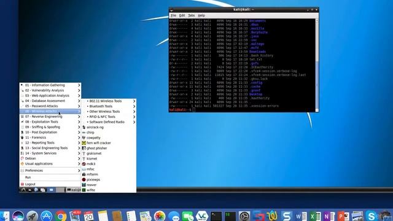Open Google Chrome from the dock
This screenshot has height=221, width=393.
[x=61, y=215]
